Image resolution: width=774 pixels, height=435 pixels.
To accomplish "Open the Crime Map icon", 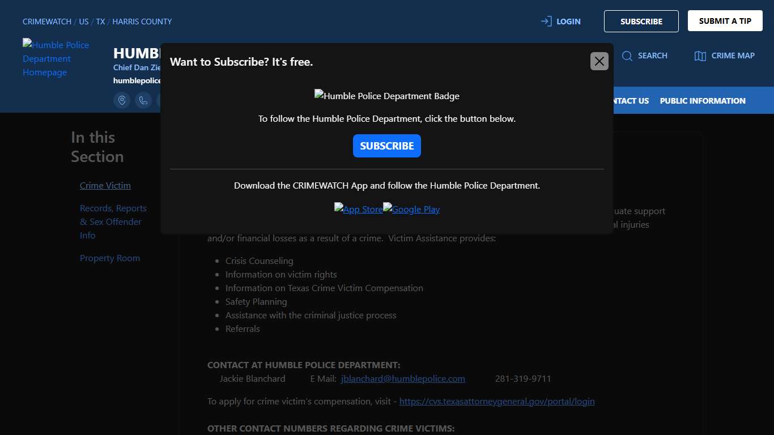I will pyautogui.click(x=700, y=56).
